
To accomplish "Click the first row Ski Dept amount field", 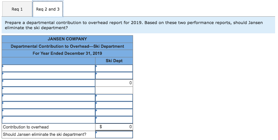I will 114,68.
